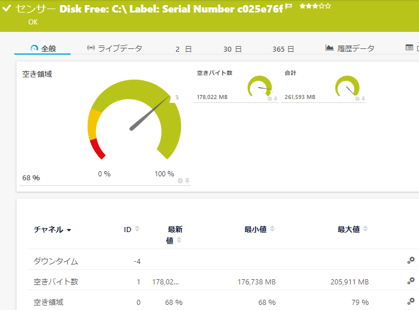The height and width of the screenshot is (310, 419).
Task: Open the ライブデータ tab
Action: (114, 48)
